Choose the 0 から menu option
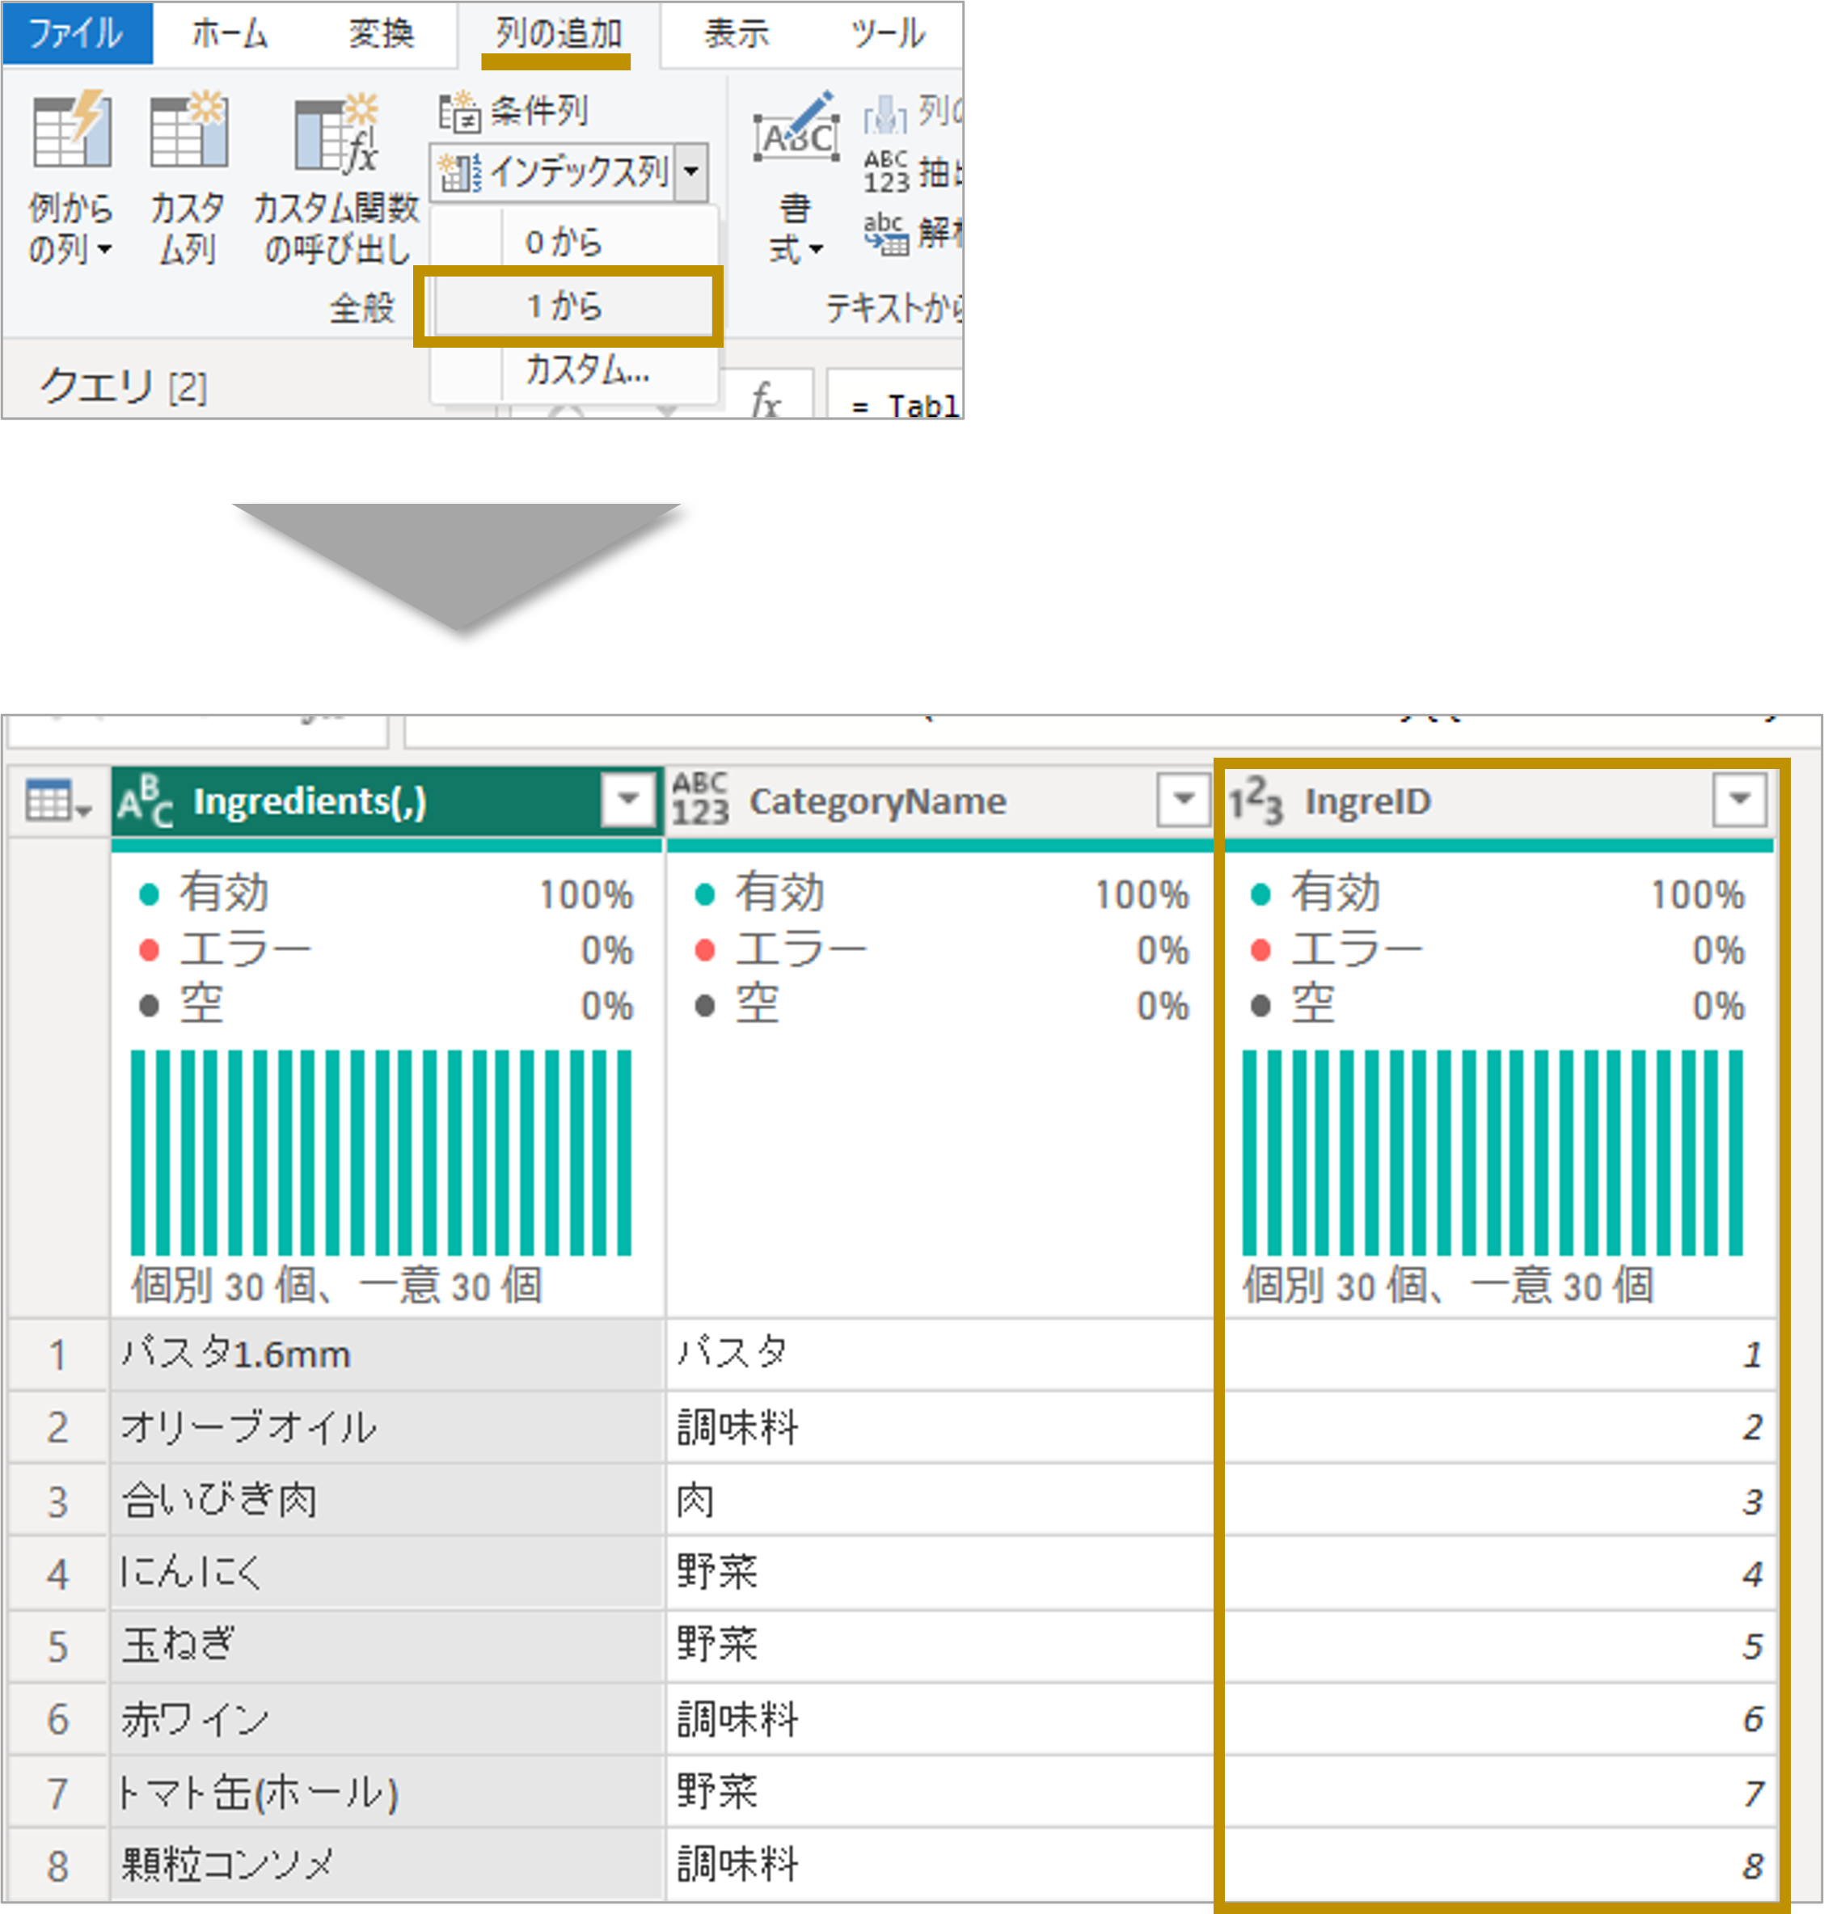This screenshot has width=1824, height=1914. coord(564,242)
